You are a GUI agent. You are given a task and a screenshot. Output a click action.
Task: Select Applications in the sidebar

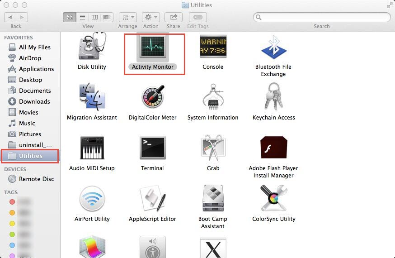coord(36,69)
